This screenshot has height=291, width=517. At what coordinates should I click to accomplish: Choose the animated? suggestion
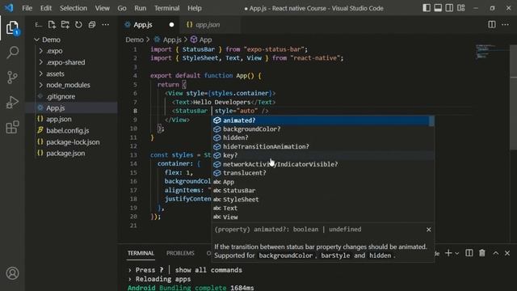click(x=321, y=120)
